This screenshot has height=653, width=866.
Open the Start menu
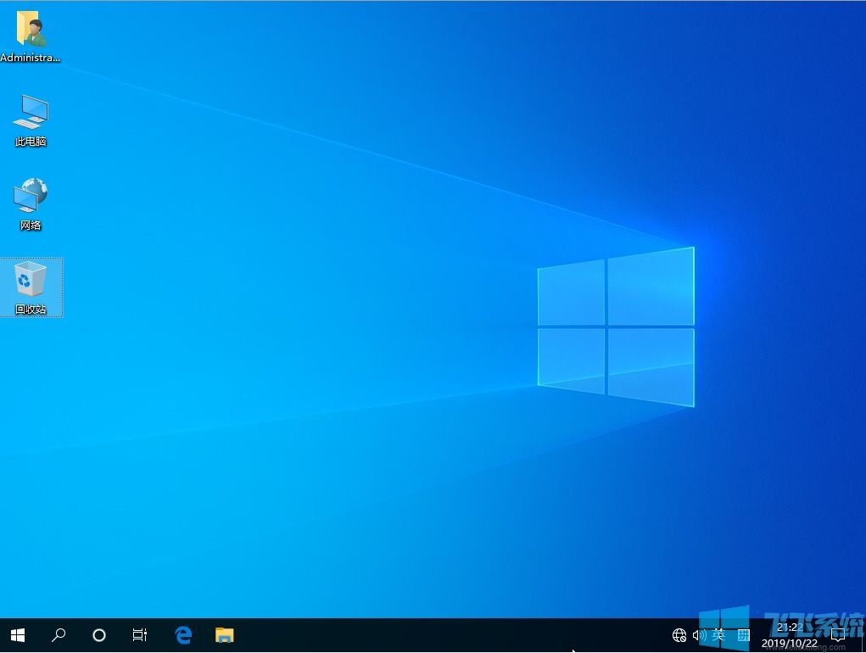(x=17, y=634)
